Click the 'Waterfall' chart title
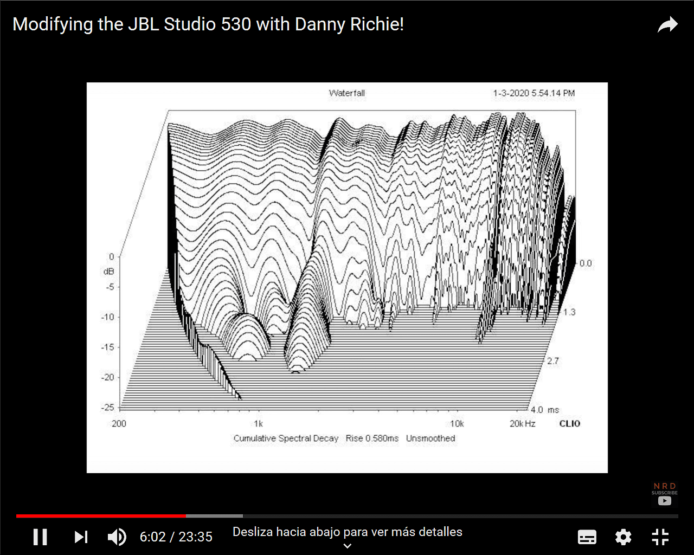This screenshot has height=555, width=694. pos(347,93)
